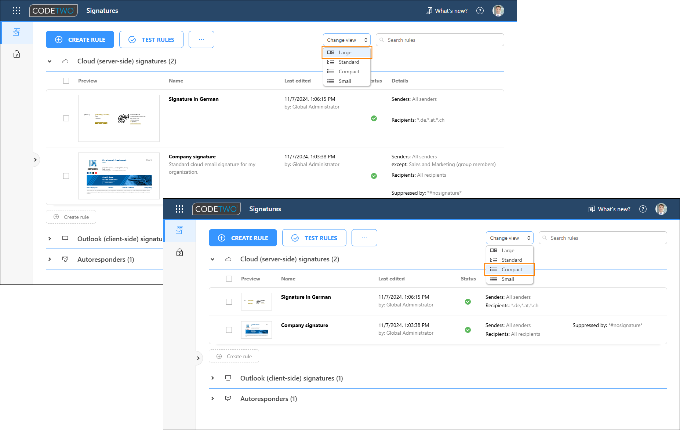680x430 pixels.
Task: Open What's new link in front window
Action: 609,209
